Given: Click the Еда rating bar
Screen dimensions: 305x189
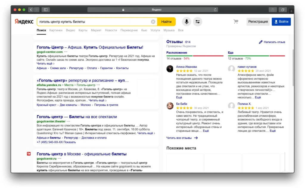Looking at the screenshot, I should (x=256, y=56).
